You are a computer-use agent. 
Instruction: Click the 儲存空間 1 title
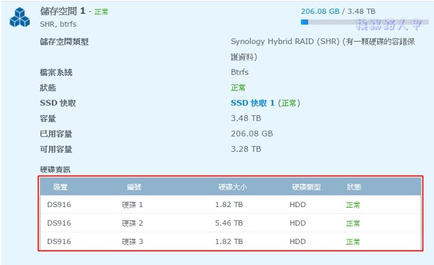62,11
